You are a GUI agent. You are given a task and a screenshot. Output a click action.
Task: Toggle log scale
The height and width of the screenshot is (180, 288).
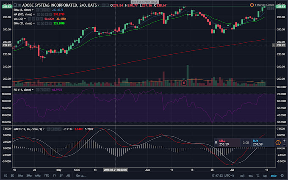[264, 176]
